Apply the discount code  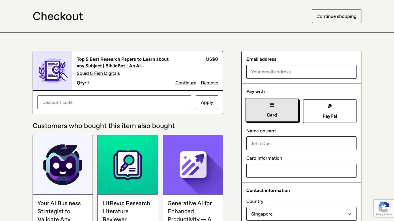point(207,102)
